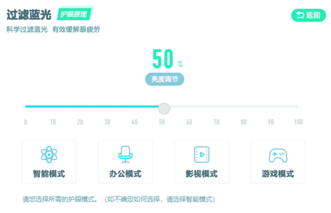Choose the 智能模式 label
Image resolution: width=331 pixels, height=213 pixels.
point(49,174)
